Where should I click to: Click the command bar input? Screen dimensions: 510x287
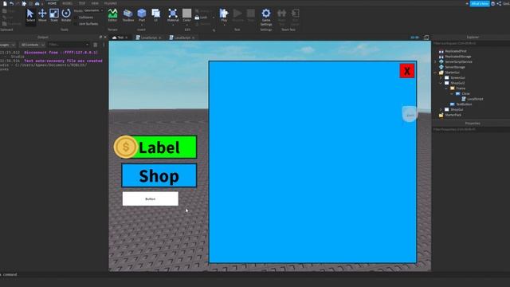255,274
